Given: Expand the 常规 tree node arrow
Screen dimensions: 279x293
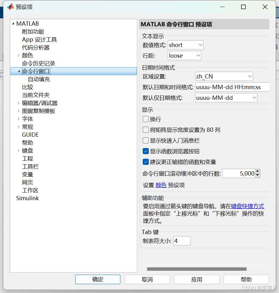Looking at the screenshot, I should [19, 127].
